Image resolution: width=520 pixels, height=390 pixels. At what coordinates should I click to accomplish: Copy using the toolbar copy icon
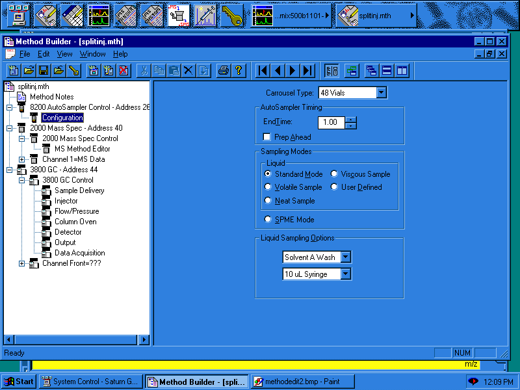(x=159, y=71)
